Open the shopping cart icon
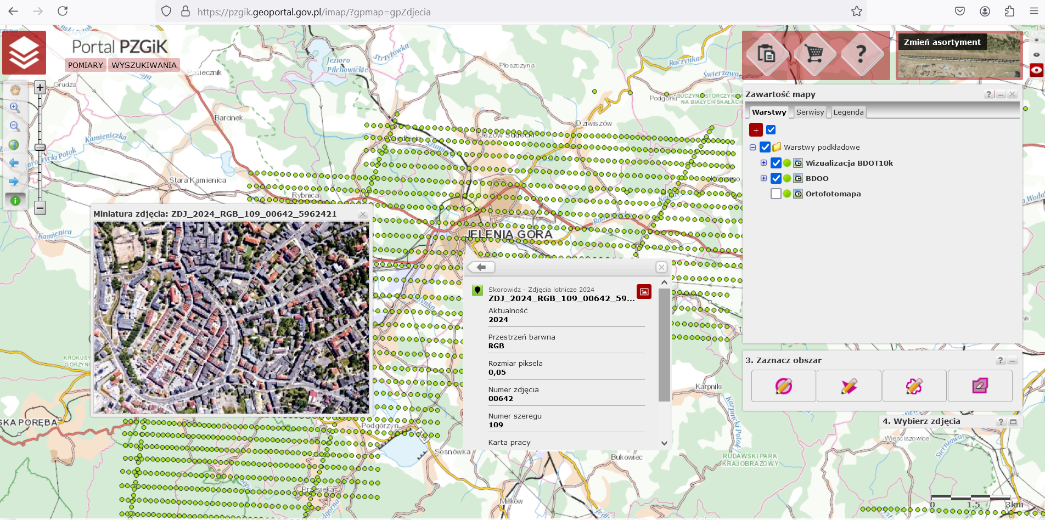 point(814,54)
